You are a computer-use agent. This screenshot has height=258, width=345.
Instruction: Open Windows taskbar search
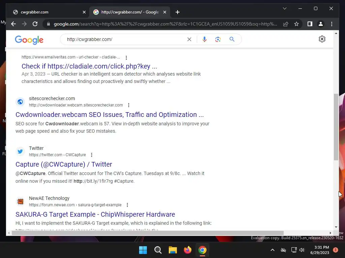158,250
